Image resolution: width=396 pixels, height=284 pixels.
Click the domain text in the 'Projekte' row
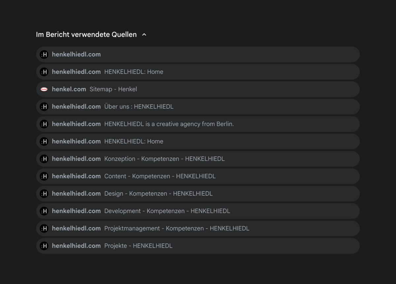76,246
